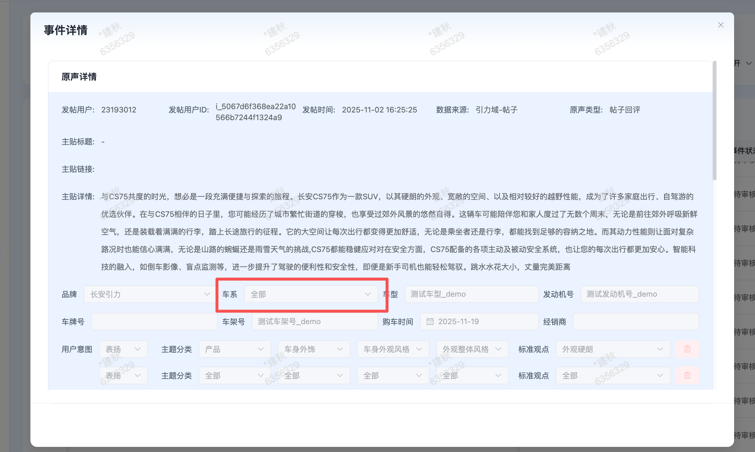Open the 车身外饰 dropdown
The width and height of the screenshot is (755, 452).
point(313,349)
